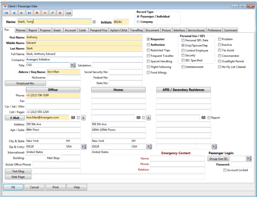The image size is (257, 197).
Task: Open the Title lookup list button
Action: coord(73,65)
